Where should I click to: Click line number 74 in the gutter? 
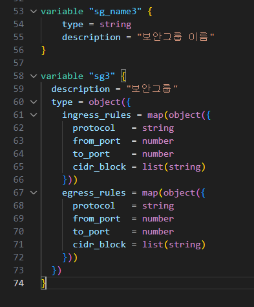(19, 283)
